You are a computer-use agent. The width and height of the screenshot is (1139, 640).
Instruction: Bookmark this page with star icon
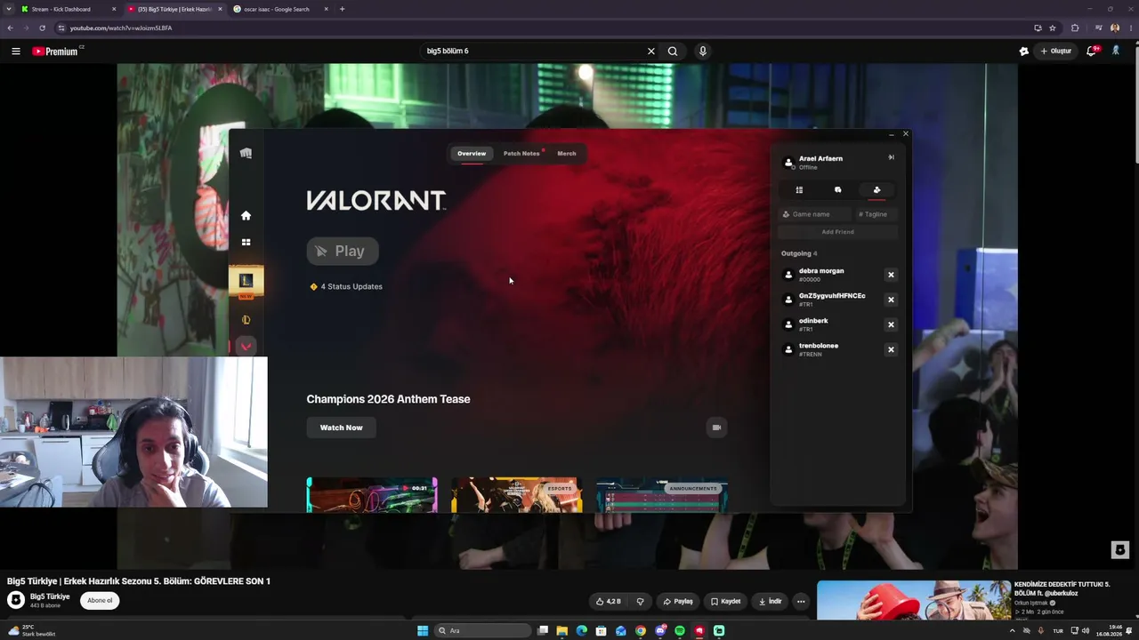tap(1053, 28)
